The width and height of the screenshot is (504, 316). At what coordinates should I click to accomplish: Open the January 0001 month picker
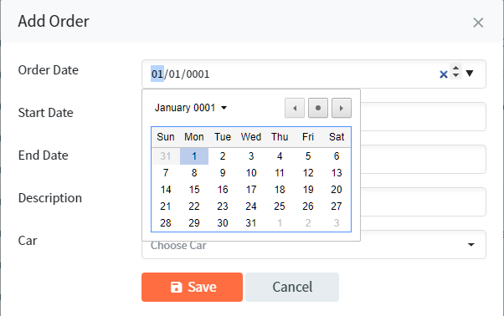coord(191,108)
